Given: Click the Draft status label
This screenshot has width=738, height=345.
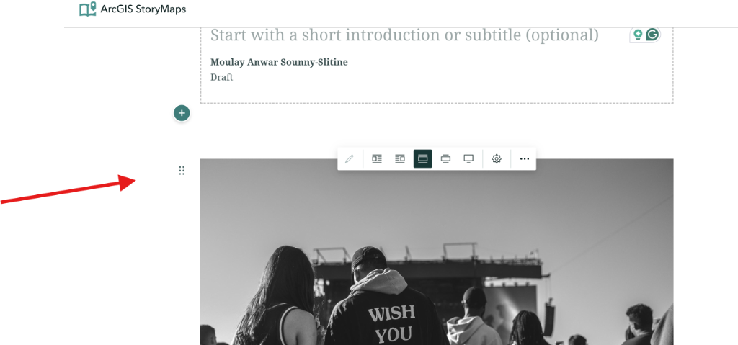Looking at the screenshot, I should click(x=222, y=77).
